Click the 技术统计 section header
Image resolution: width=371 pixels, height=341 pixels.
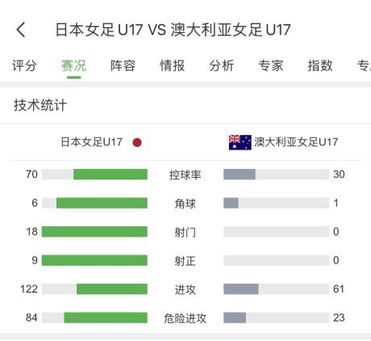point(40,105)
